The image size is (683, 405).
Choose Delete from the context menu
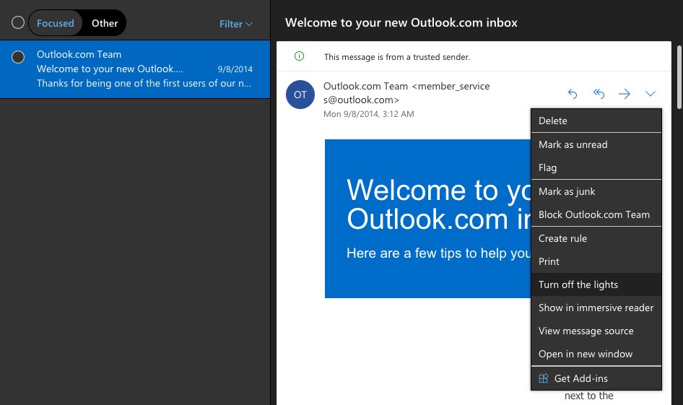click(596, 121)
